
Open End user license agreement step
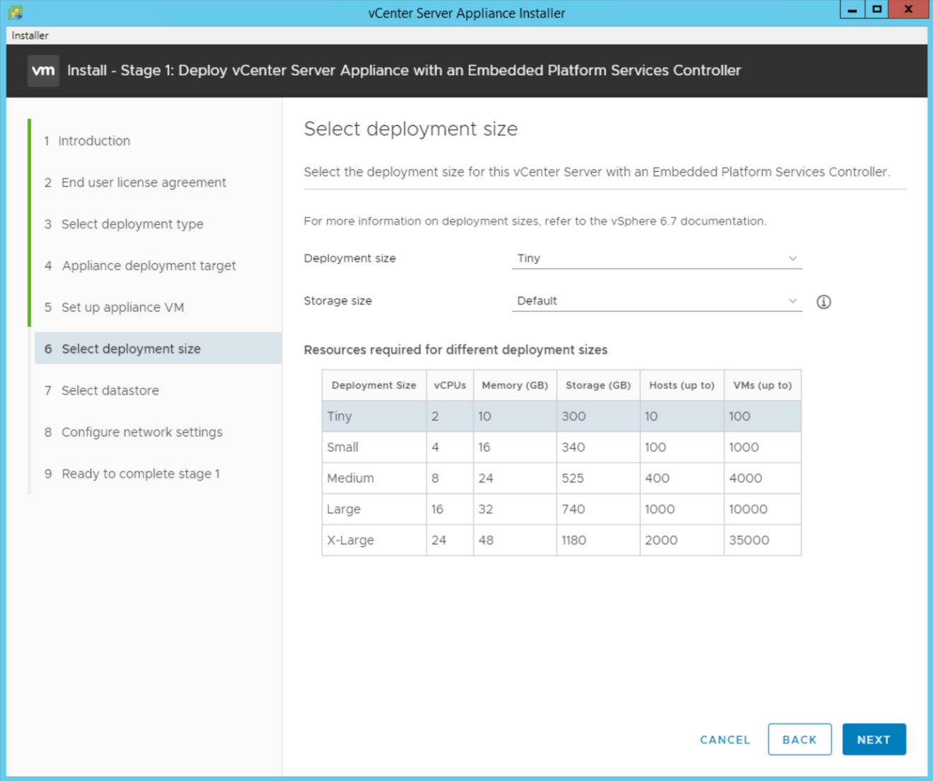point(143,182)
